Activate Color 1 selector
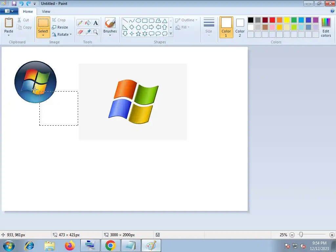This screenshot has width=336, height=252. [226, 27]
